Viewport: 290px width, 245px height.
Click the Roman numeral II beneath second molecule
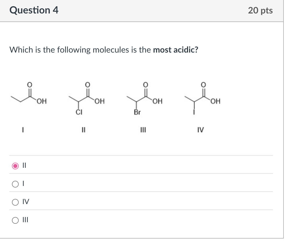click(x=83, y=130)
